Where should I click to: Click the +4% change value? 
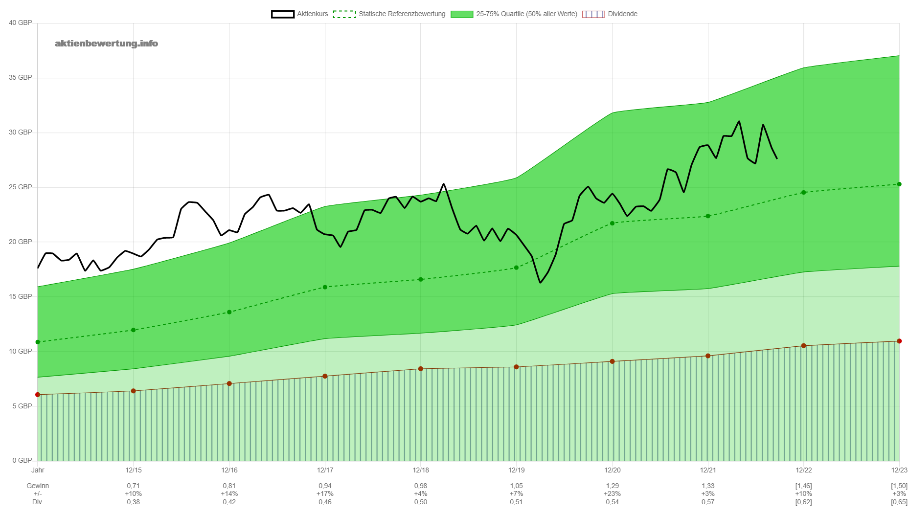coord(421,493)
